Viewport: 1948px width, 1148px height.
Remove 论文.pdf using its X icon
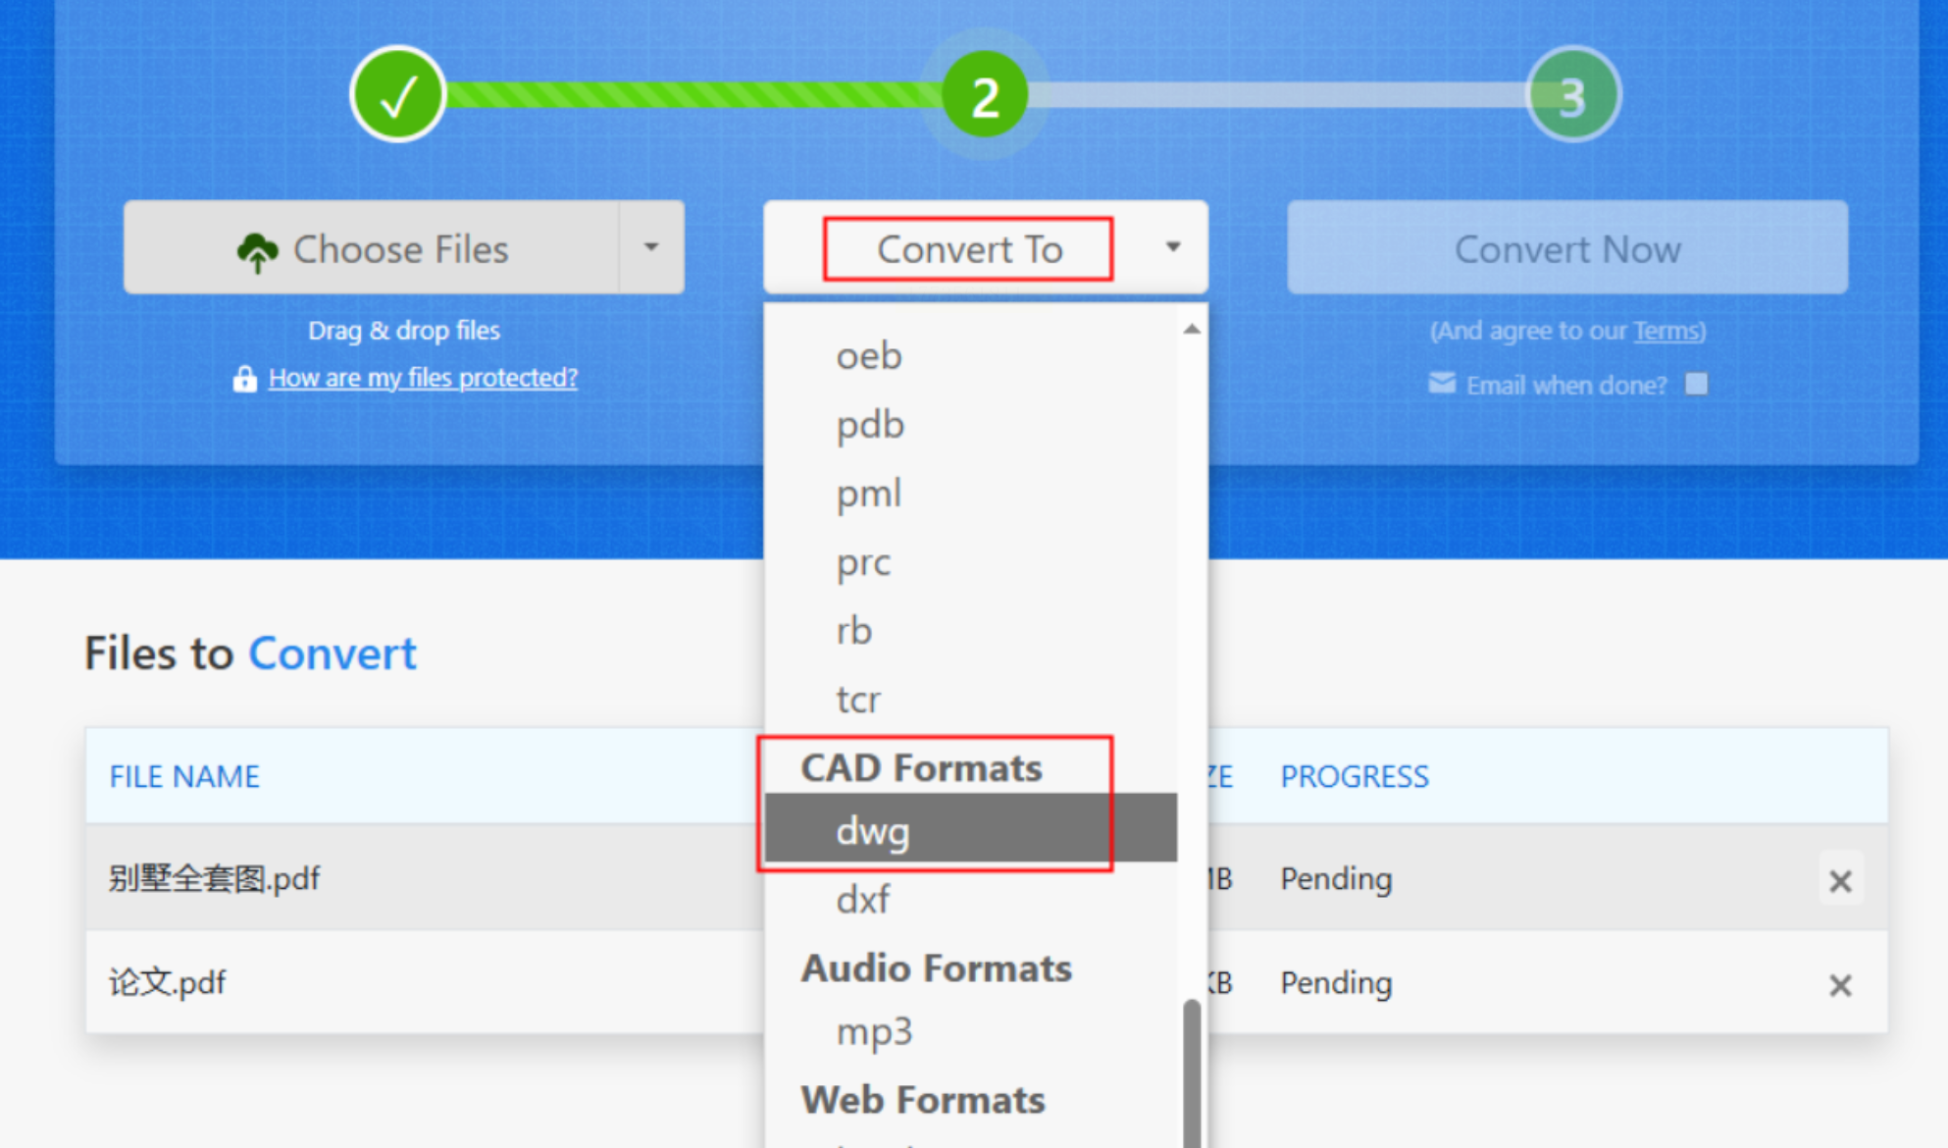1840,985
